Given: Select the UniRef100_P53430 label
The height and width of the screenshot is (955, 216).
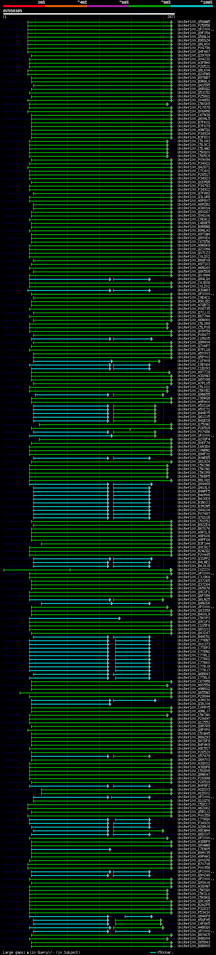Looking at the screenshot, I should [194, 912].
